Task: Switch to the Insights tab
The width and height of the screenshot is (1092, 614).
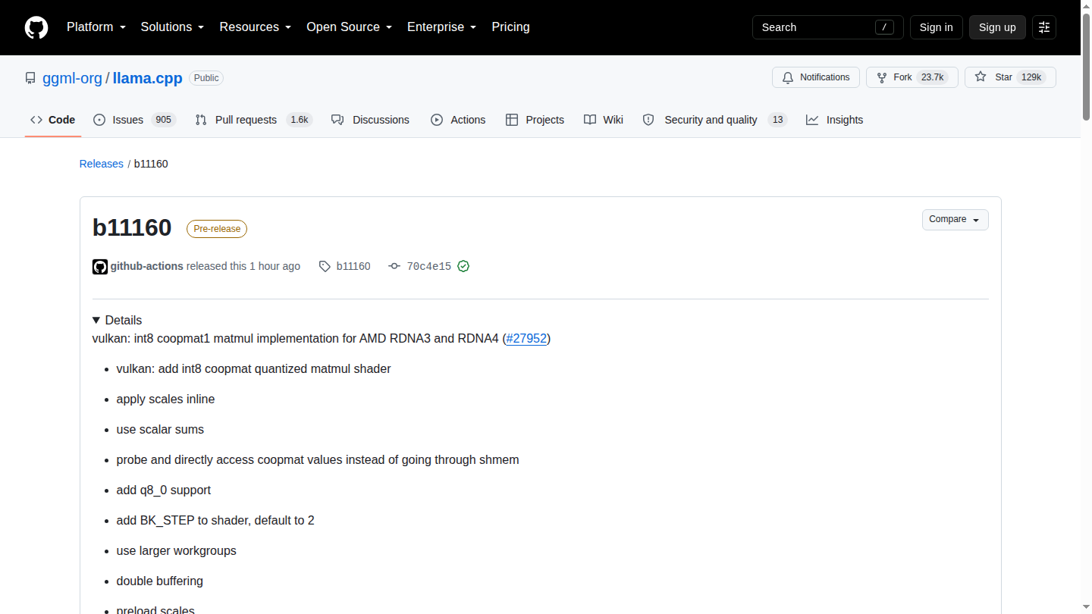Action: pos(835,120)
